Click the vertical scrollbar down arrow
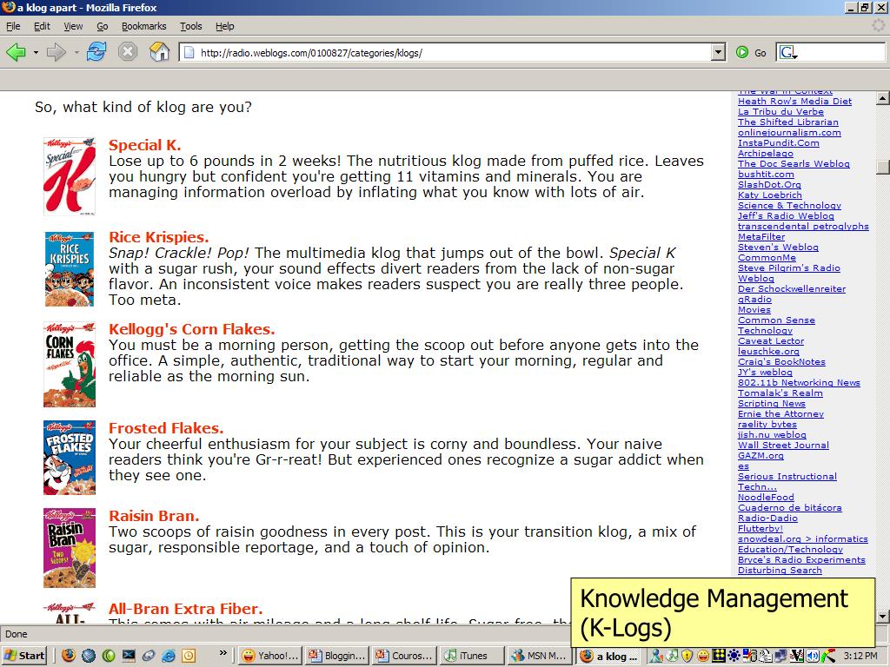Viewport: 890px width, 667px height. [883, 616]
